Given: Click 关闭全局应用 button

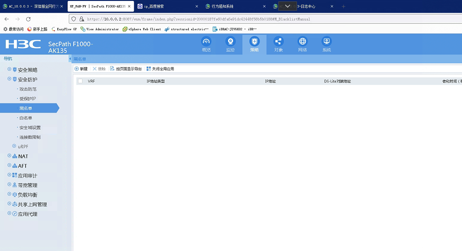Looking at the screenshot, I should pos(160,69).
